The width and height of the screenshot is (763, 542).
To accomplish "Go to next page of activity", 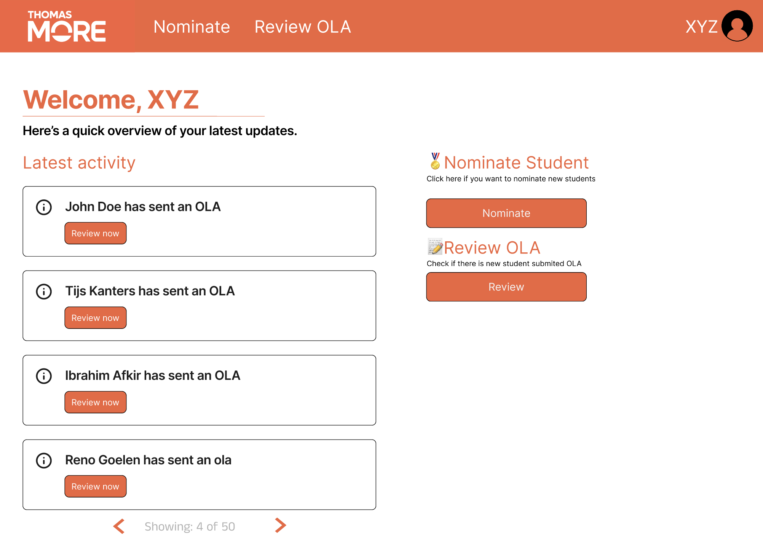I will (280, 525).
